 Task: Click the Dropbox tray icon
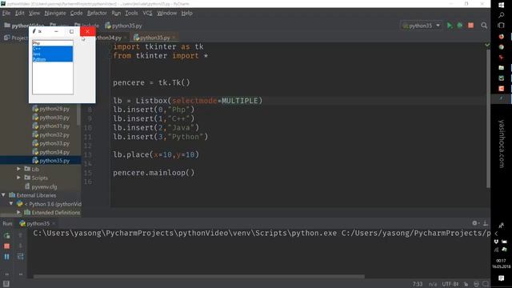(496, 242)
